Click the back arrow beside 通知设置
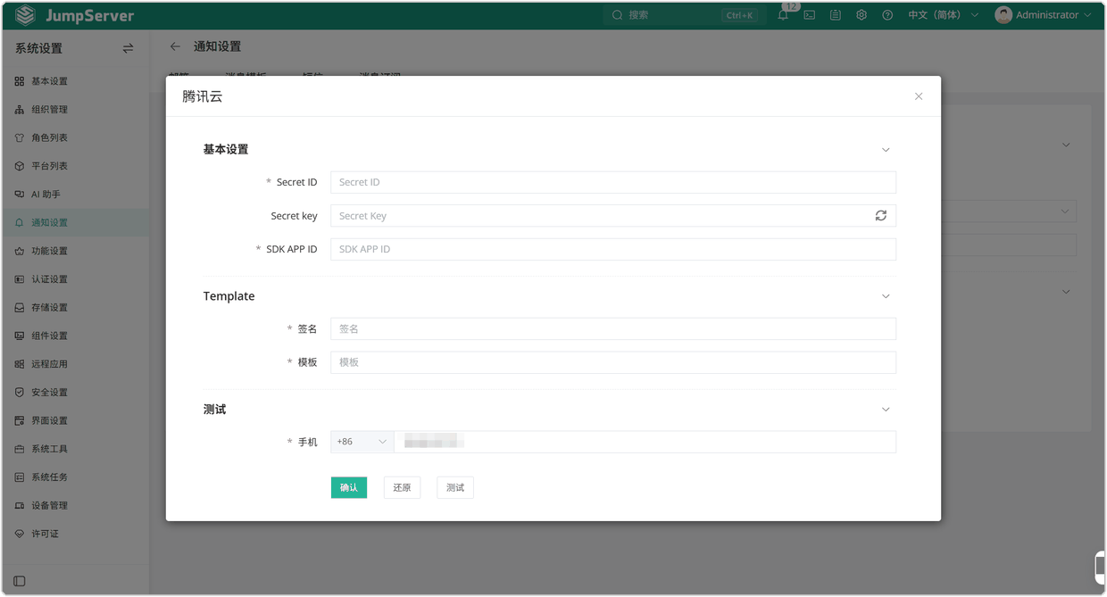 tap(175, 46)
